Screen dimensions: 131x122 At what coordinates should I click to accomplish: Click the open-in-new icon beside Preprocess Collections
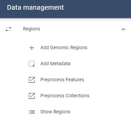click(x=32, y=96)
